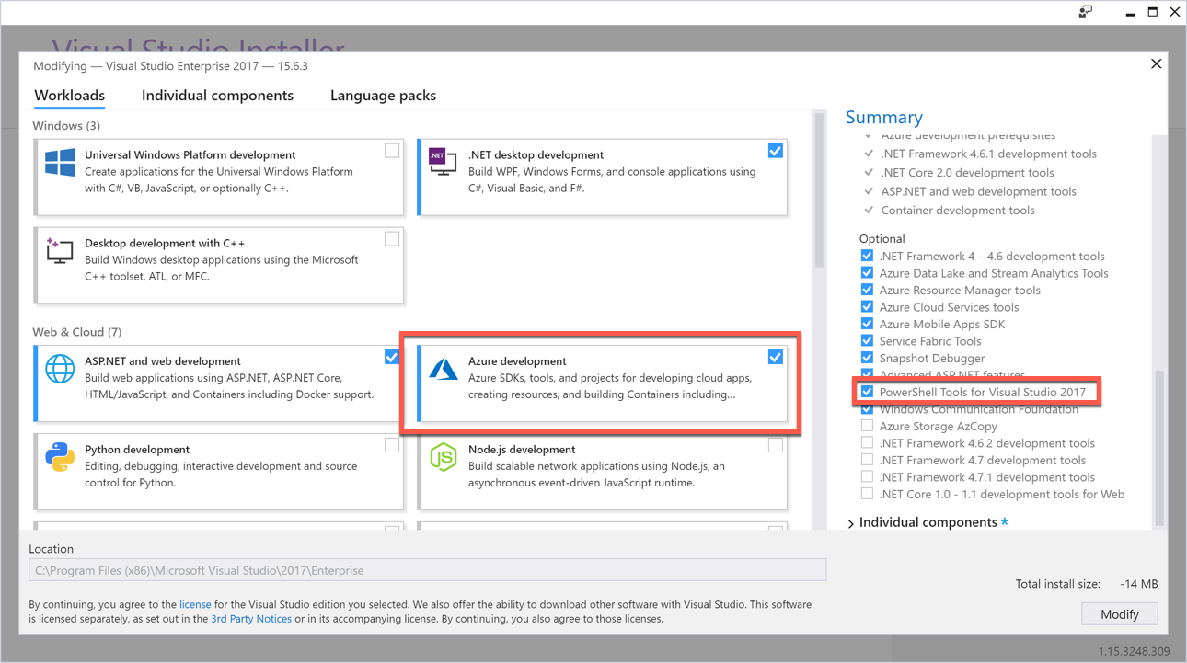Click the 'Location' label

point(52,549)
